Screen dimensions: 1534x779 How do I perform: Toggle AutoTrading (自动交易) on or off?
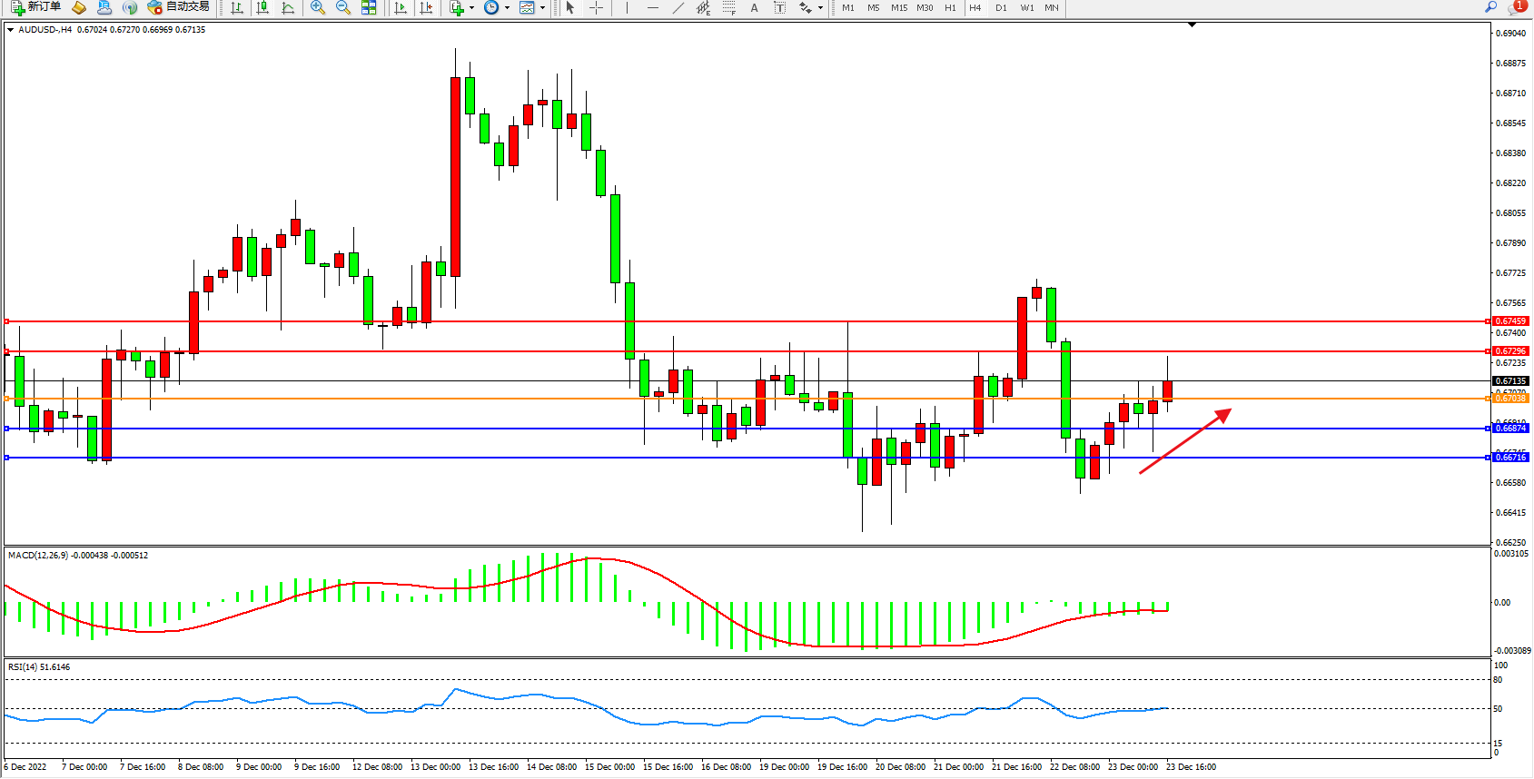(x=179, y=7)
